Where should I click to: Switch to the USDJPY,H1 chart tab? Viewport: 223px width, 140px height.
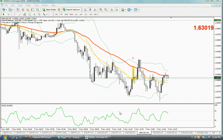point(7,133)
